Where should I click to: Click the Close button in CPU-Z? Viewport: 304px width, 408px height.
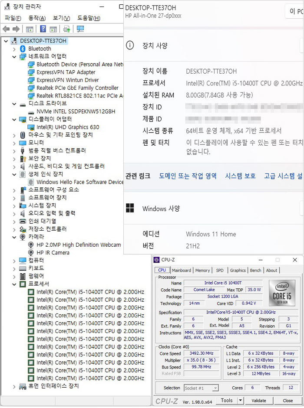tap(288, 401)
